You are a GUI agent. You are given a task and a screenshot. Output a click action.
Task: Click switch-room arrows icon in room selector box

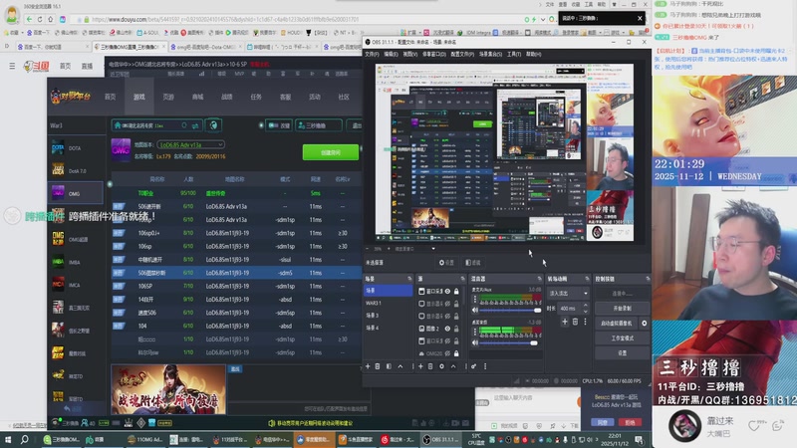[x=195, y=125]
